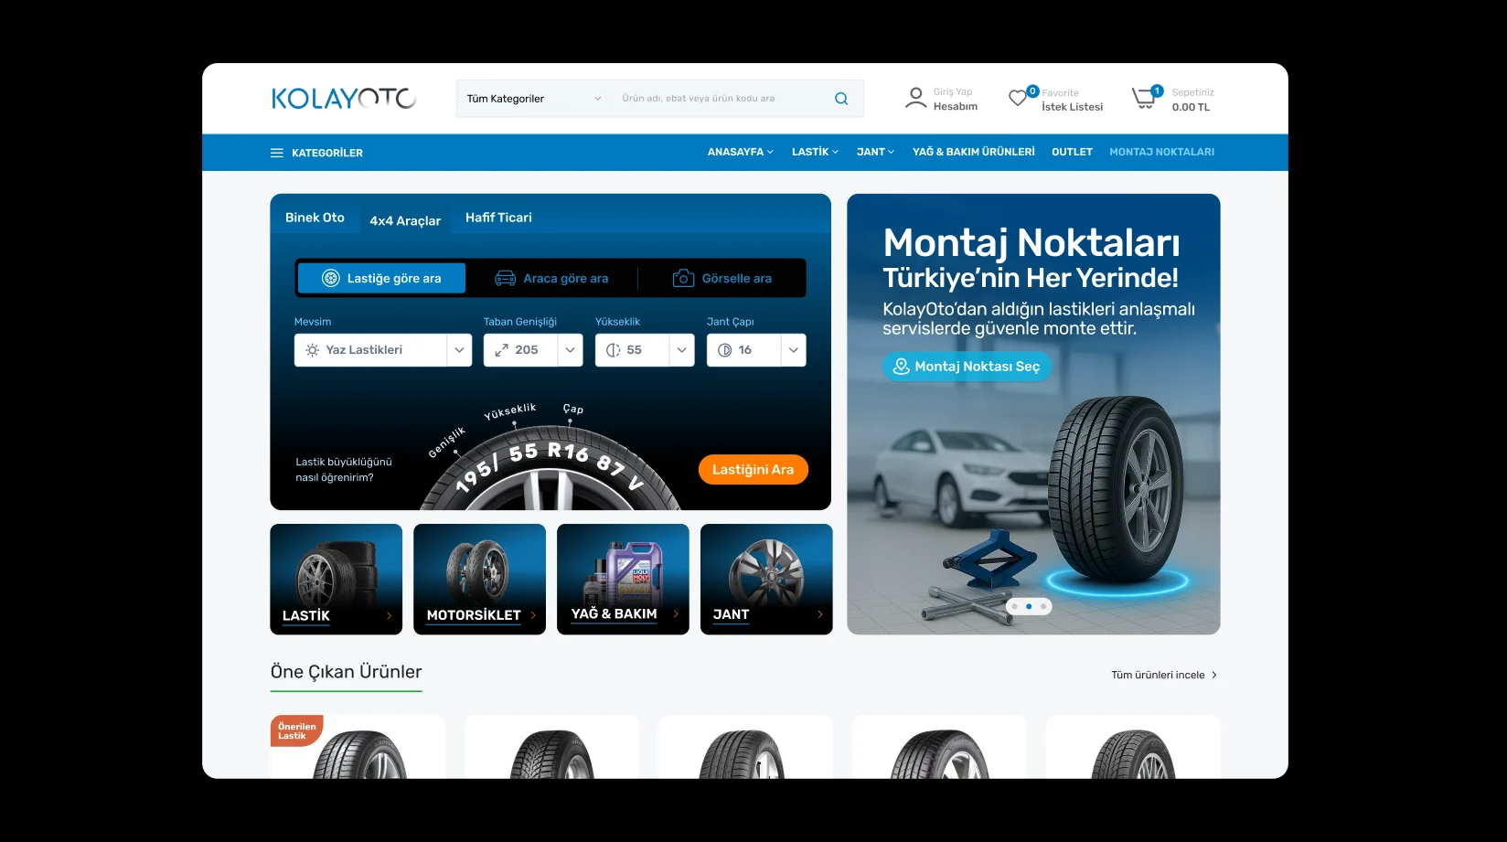The height and width of the screenshot is (842, 1507).
Task: Click the location pin icon on Montaj Noktası Seç
Action: point(901,366)
